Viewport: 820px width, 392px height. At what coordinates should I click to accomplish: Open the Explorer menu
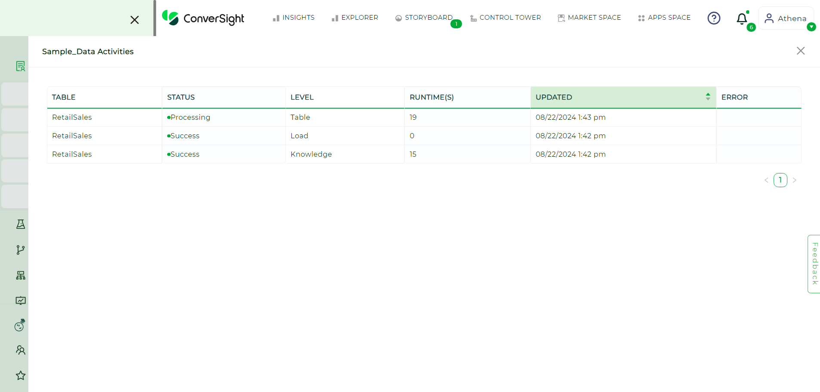355,18
